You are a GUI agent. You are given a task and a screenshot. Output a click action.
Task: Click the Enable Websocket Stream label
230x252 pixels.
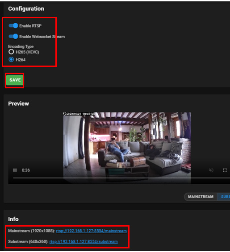click(42, 37)
